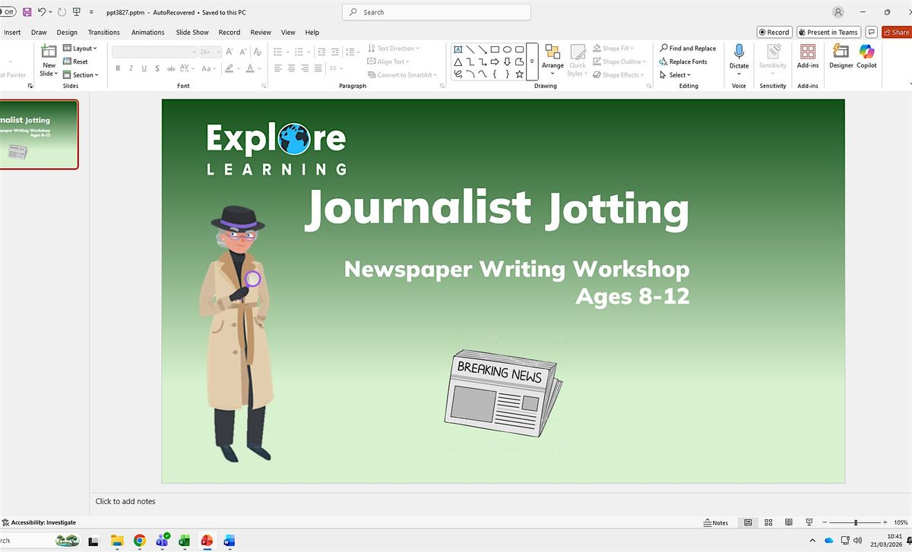Image resolution: width=912 pixels, height=552 pixels.
Task: Click the zoom slider in status bar
Action: [856, 522]
